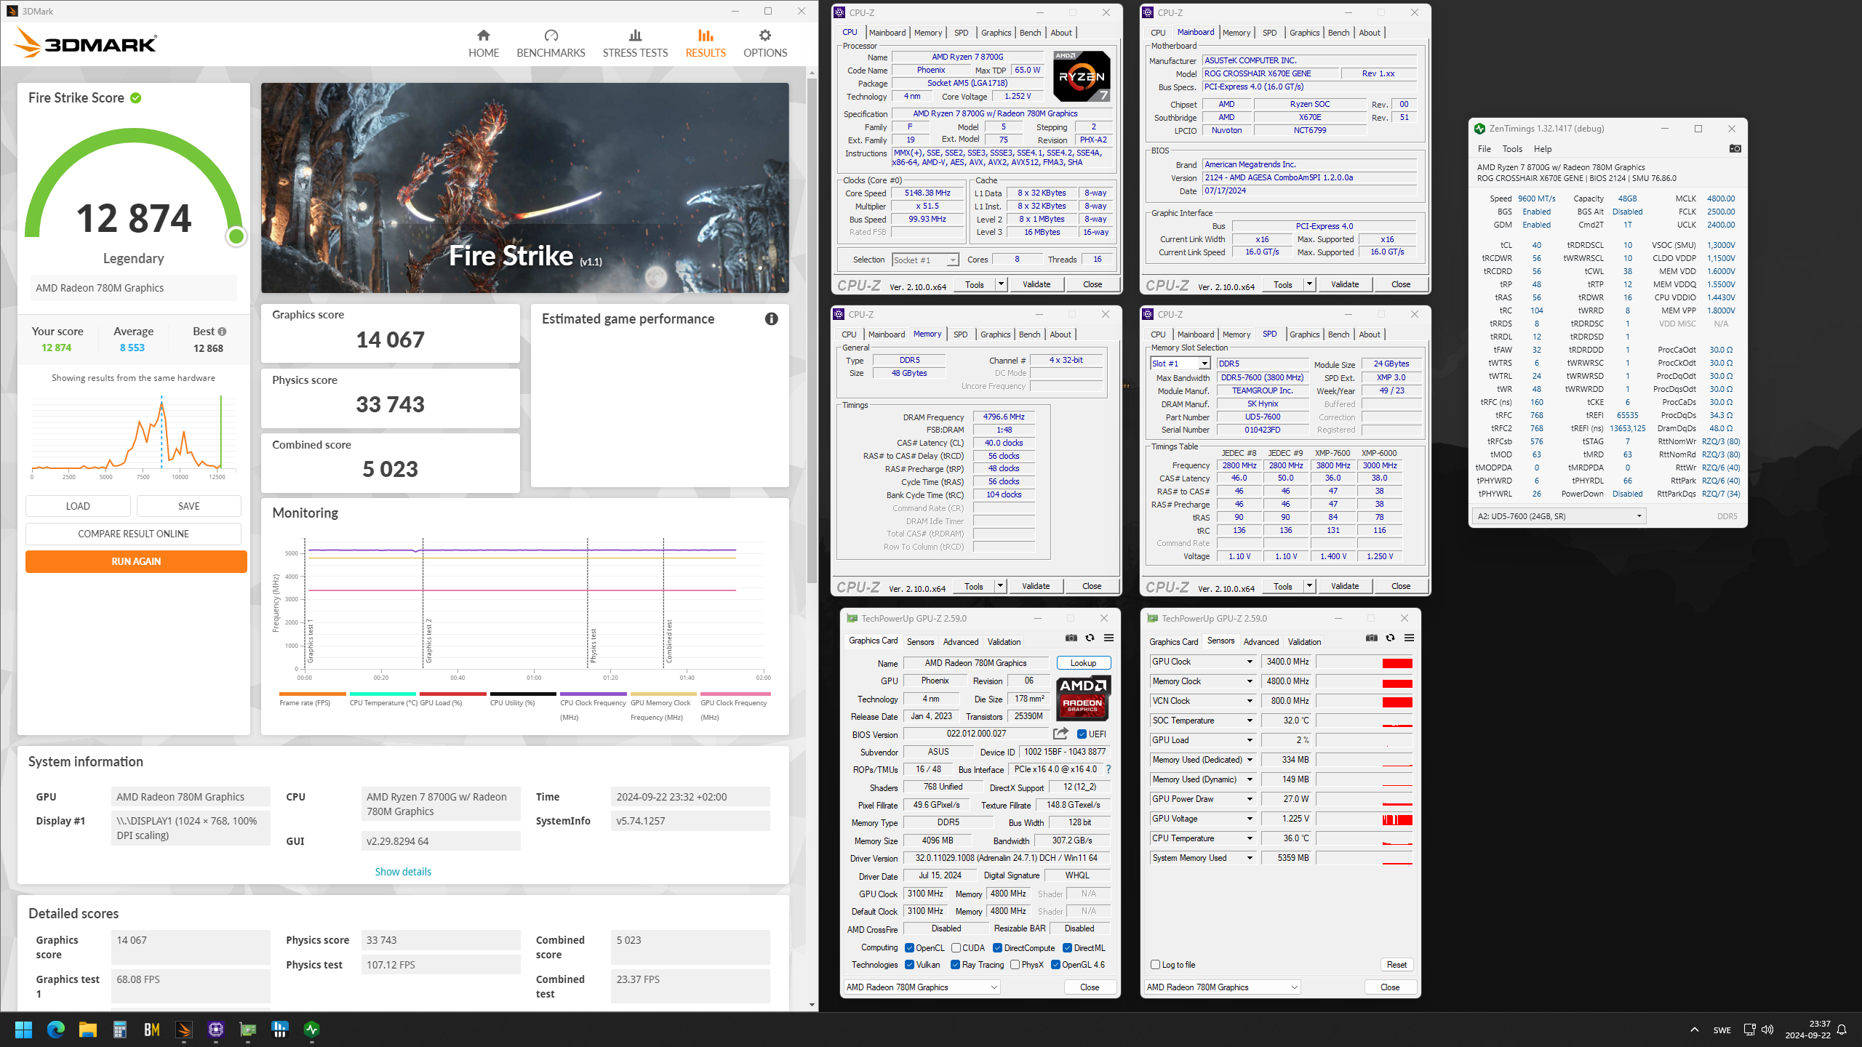Screen dimensions: 1862x1047
Task: Click the camera icon in GPU-Z Graphics Card window
Action: [1071, 638]
